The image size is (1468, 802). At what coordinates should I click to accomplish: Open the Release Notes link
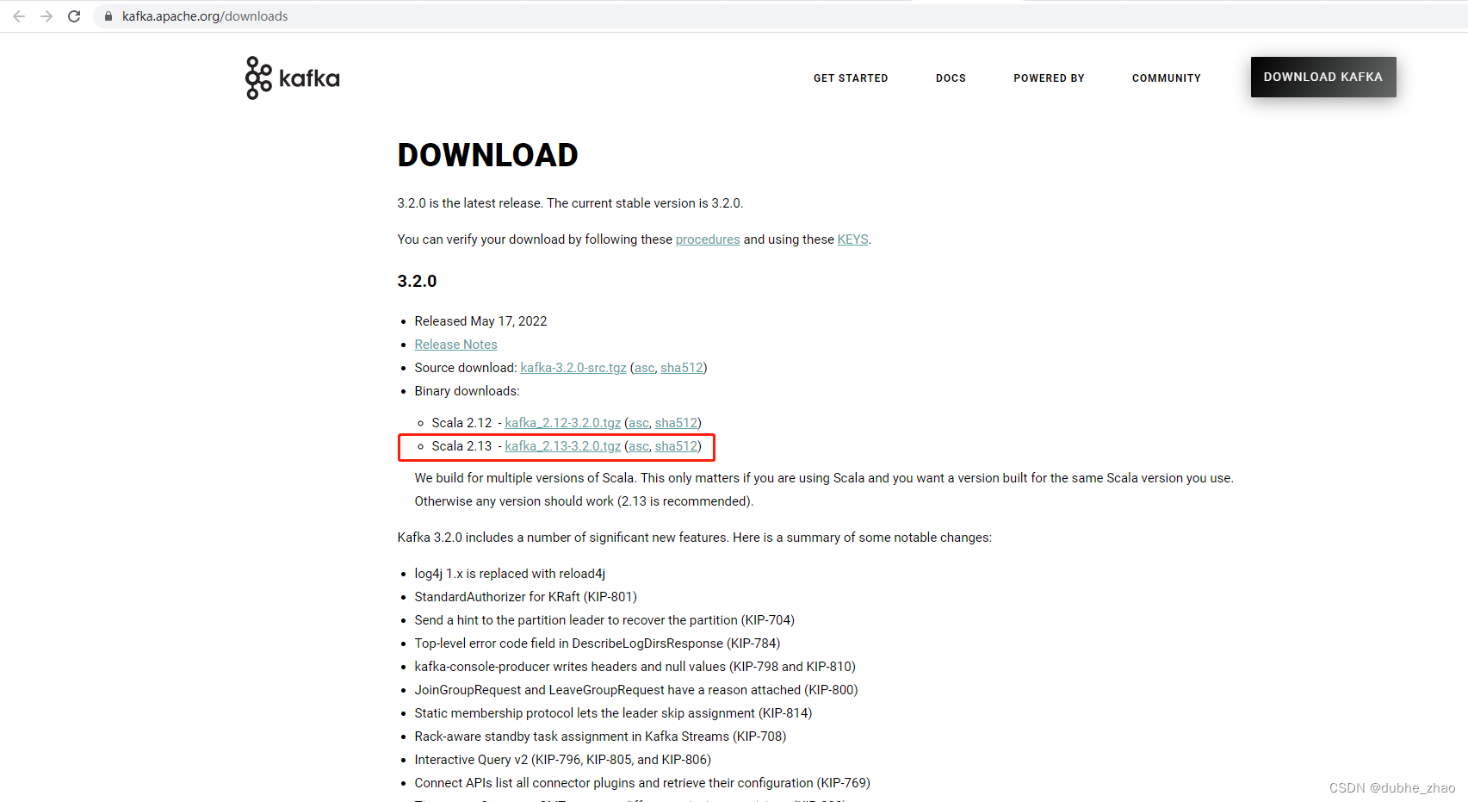[455, 344]
